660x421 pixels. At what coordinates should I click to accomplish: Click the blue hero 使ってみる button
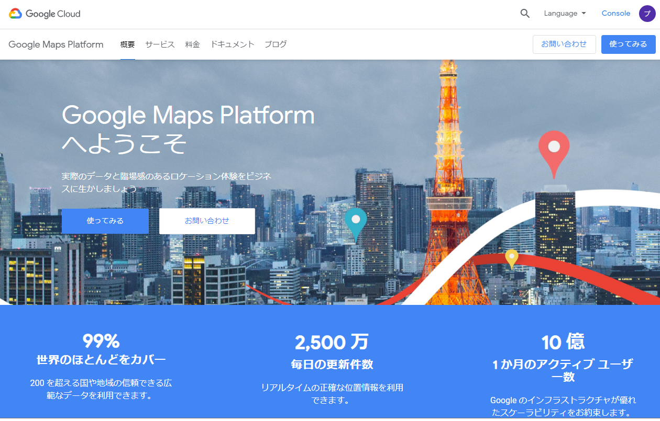pyautogui.click(x=105, y=221)
